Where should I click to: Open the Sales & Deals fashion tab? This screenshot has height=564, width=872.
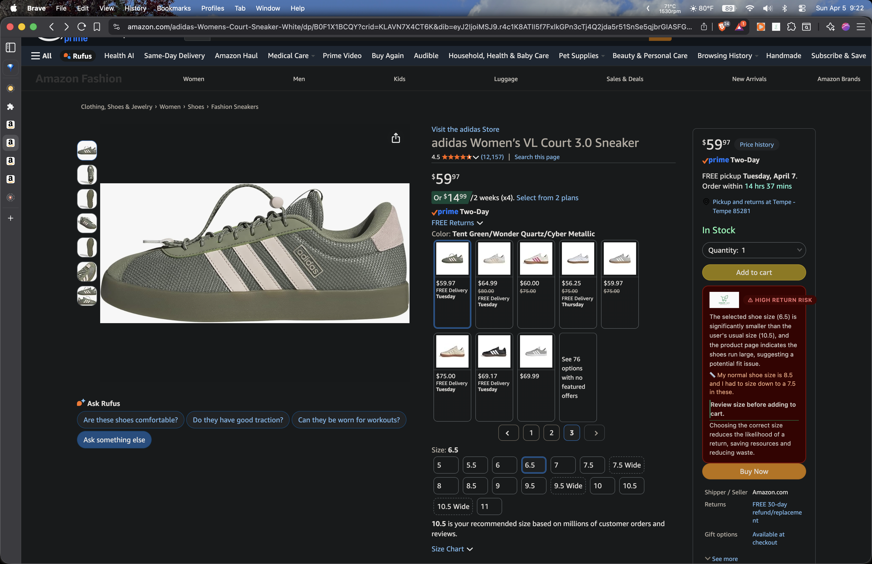click(x=624, y=79)
